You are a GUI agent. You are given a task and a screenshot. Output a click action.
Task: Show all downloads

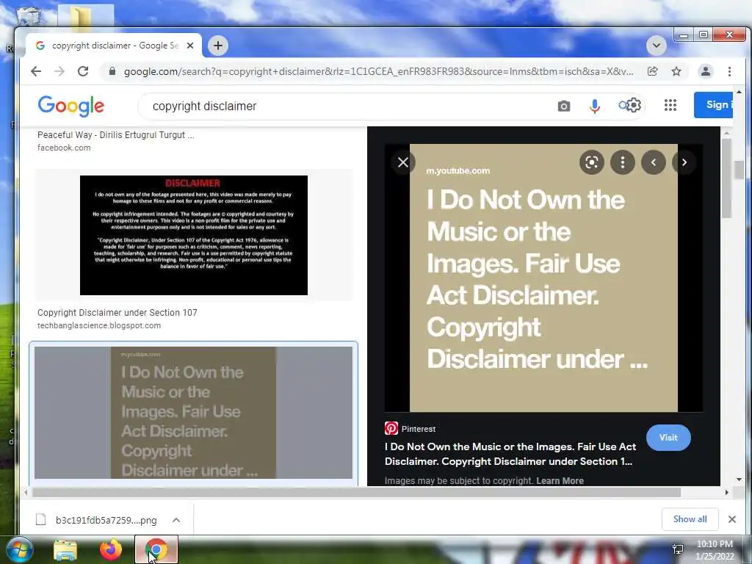(x=690, y=519)
